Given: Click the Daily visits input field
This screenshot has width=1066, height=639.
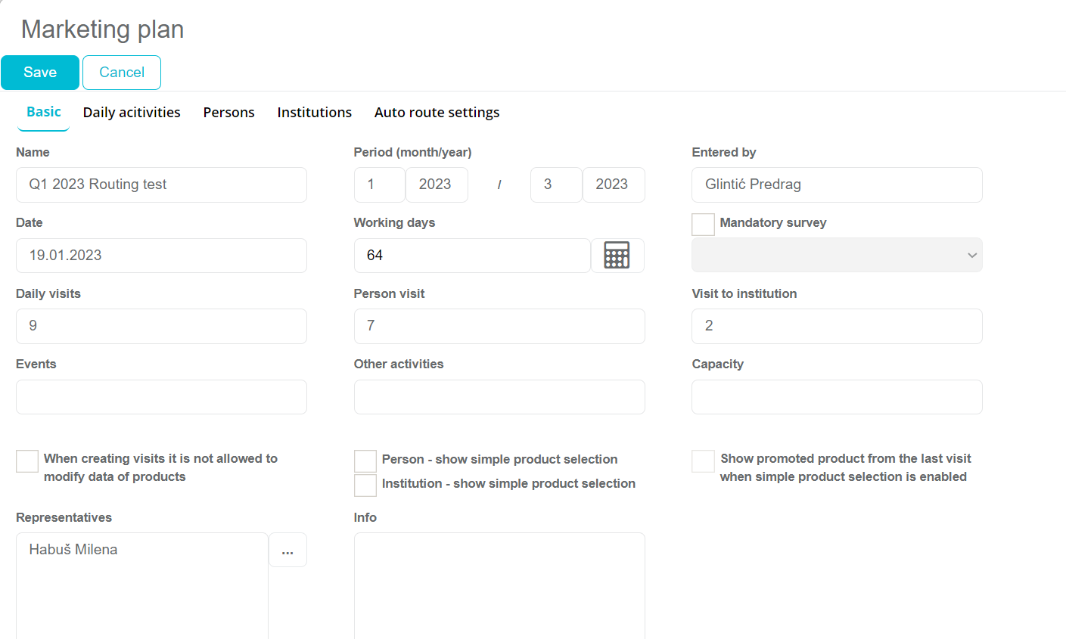Looking at the screenshot, I should [x=161, y=326].
